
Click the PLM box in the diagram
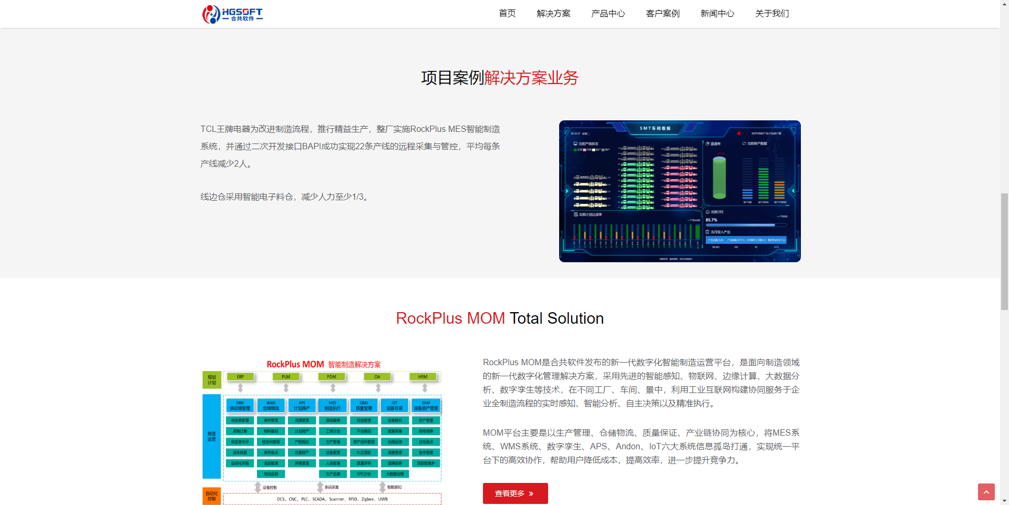pos(286,377)
